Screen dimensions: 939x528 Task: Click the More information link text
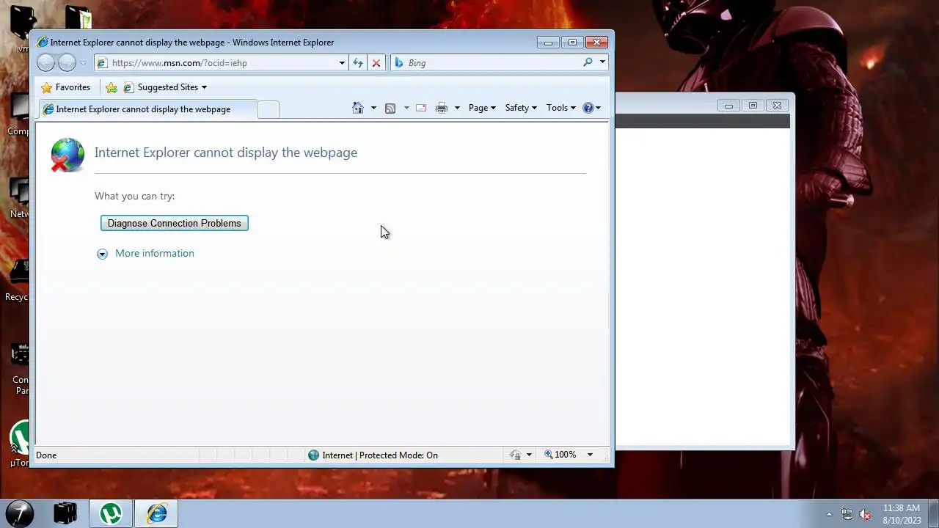click(155, 253)
